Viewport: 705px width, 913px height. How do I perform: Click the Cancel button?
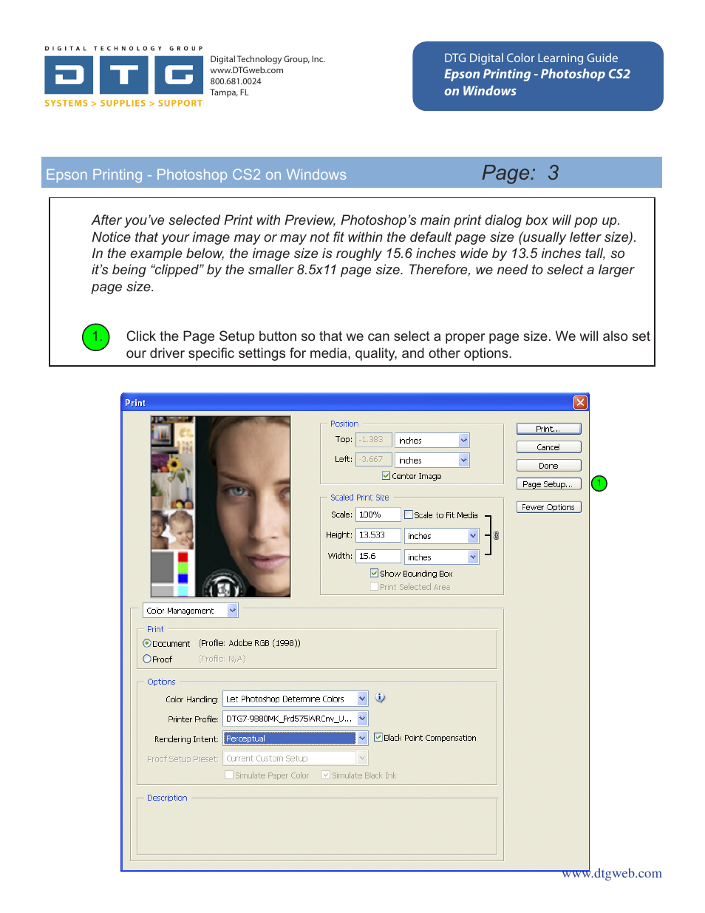tap(548, 447)
